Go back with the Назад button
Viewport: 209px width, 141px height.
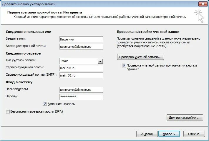click(147, 134)
